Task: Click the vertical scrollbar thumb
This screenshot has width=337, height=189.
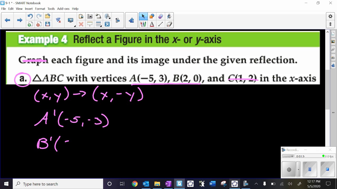Action: pos(328,90)
